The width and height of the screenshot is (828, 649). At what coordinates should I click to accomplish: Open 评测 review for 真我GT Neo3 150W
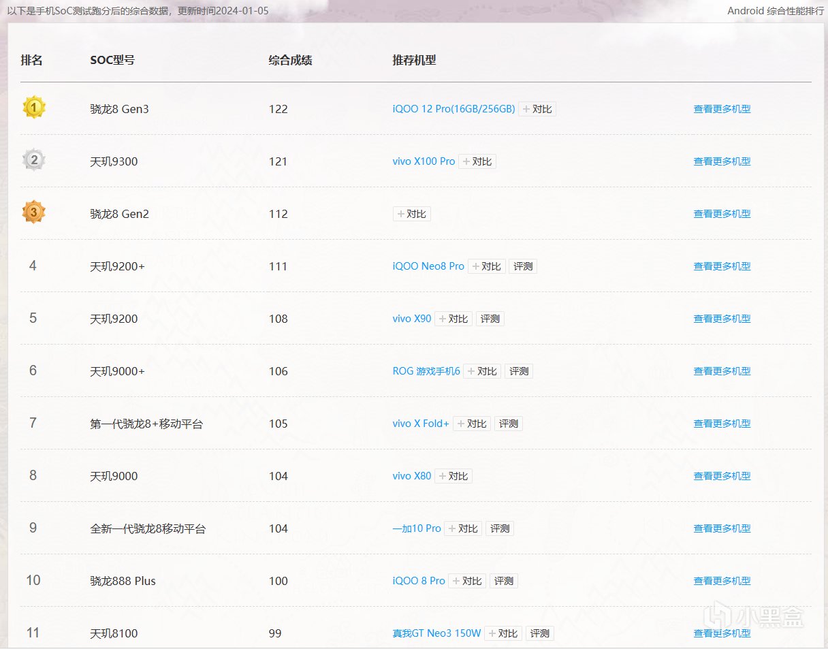tap(539, 633)
